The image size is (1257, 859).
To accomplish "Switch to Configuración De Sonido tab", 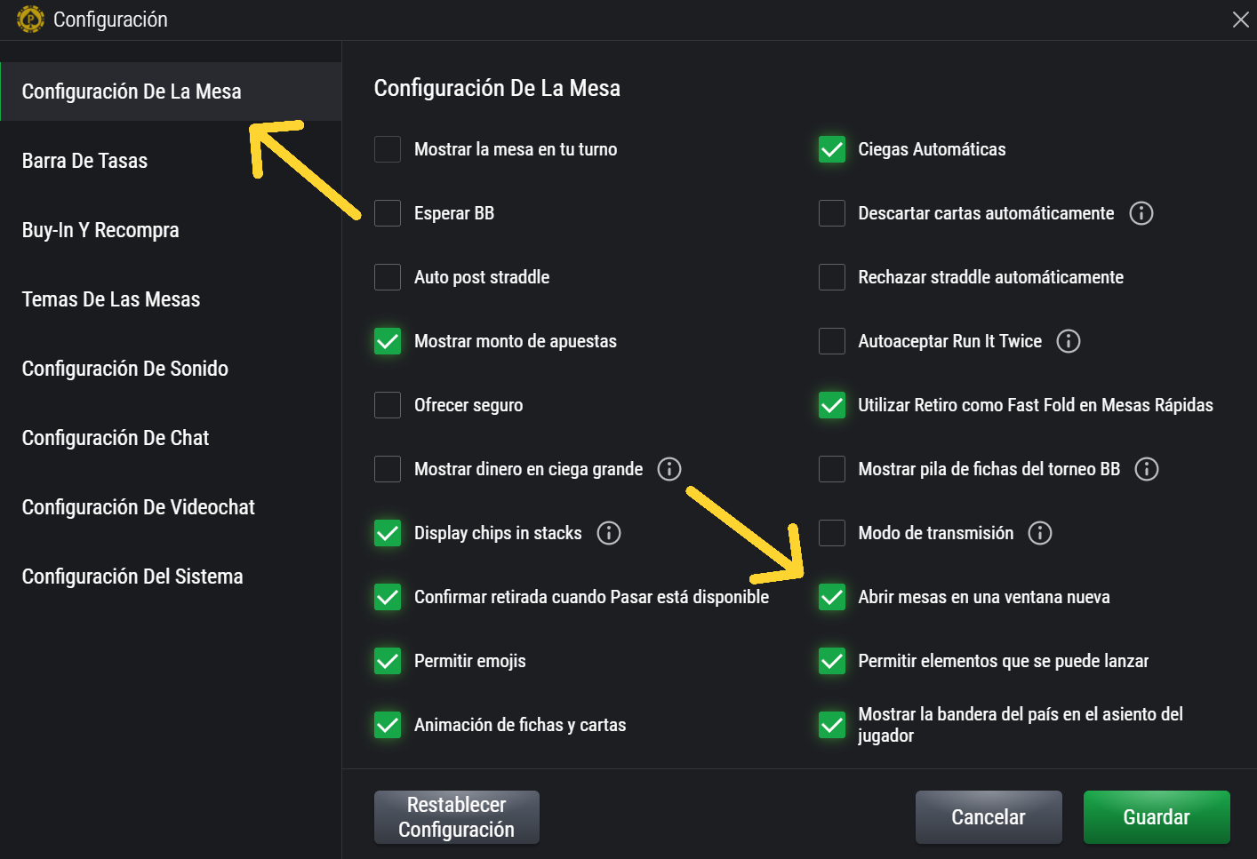I will 124,369.
